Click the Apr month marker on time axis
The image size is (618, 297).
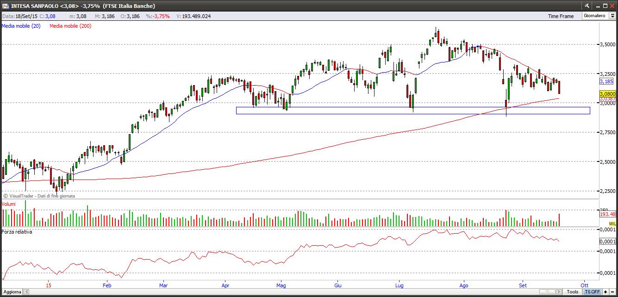[x=225, y=285]
